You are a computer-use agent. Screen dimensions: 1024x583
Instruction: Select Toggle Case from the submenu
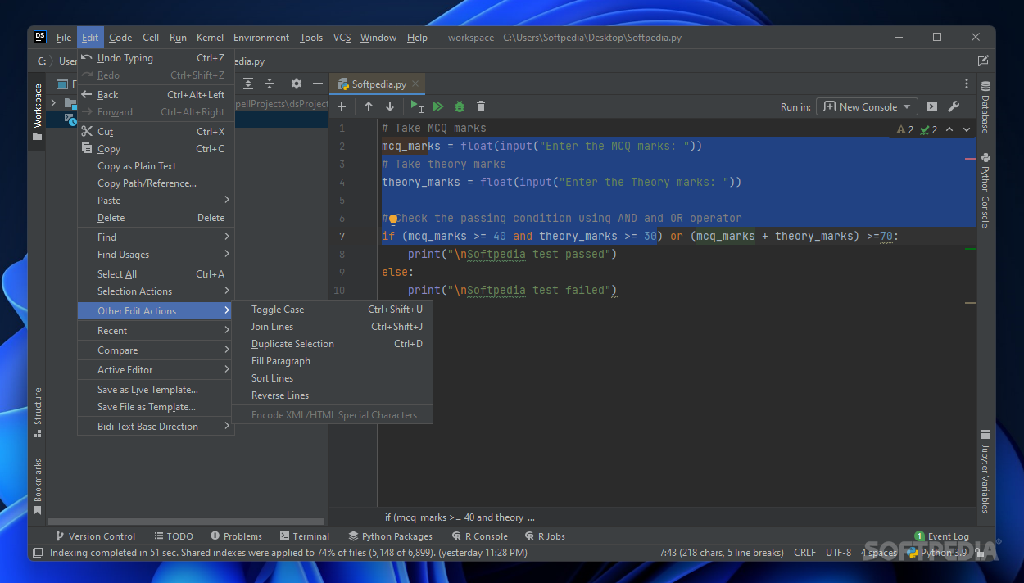[332, 310]
